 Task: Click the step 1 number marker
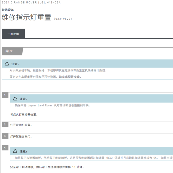5,95
